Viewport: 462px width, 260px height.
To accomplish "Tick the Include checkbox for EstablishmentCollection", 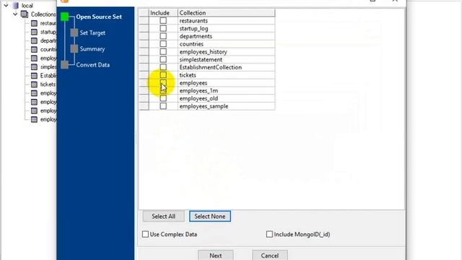I will point(163,67).
